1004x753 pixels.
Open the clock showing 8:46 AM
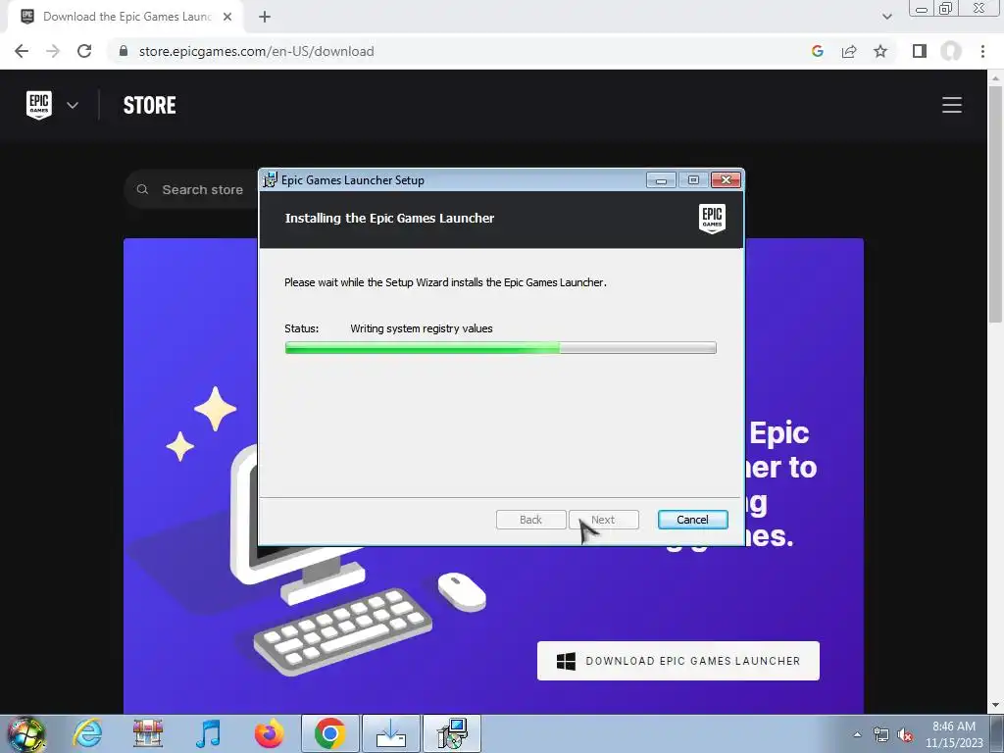954,734
